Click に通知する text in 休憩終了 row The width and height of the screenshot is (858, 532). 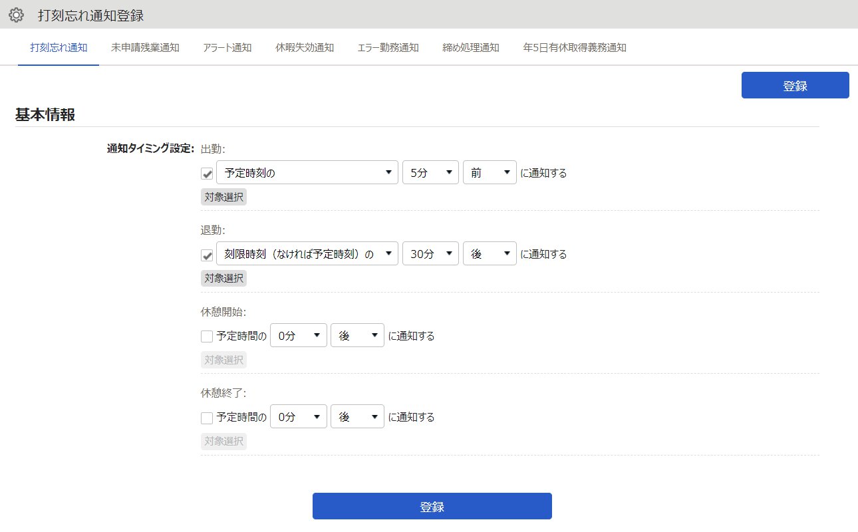point(411,417)
